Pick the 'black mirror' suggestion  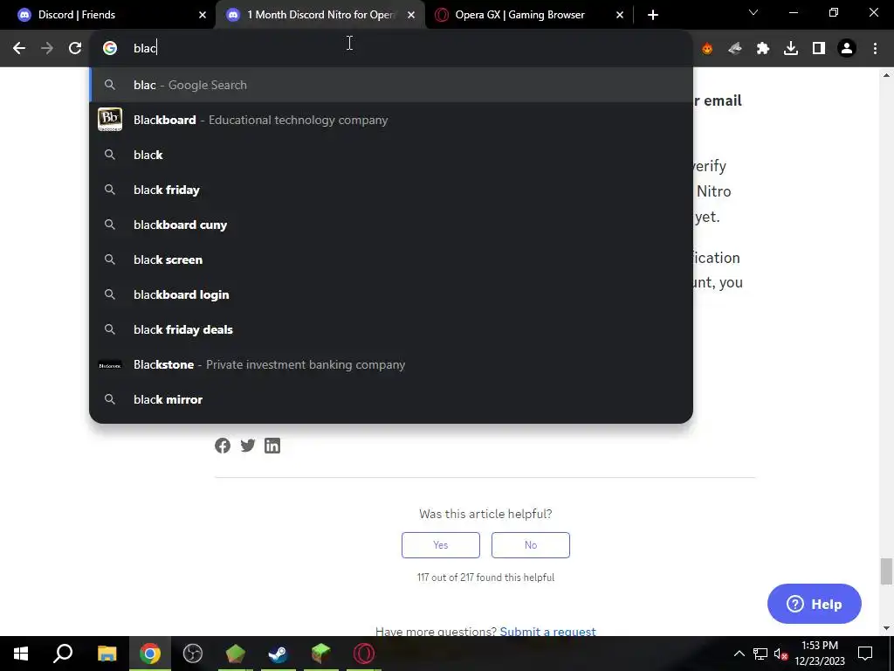[391, 399]
